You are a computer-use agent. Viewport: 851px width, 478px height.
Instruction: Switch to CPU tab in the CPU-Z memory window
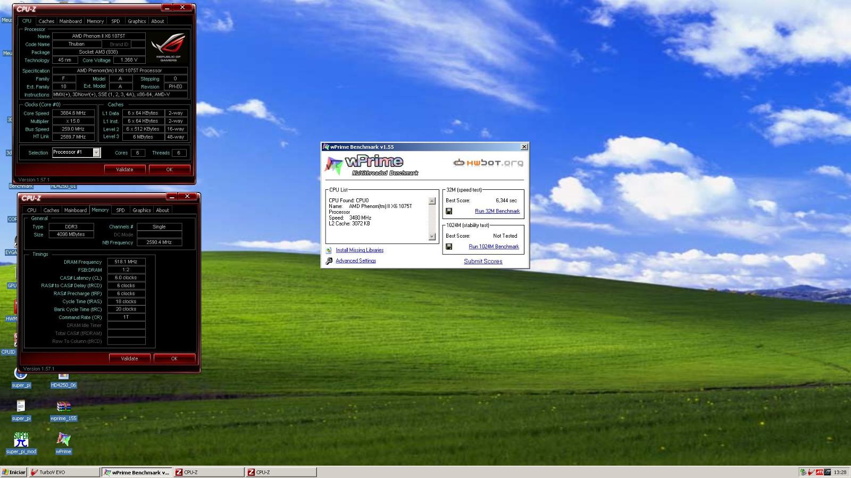coord(32,210)
